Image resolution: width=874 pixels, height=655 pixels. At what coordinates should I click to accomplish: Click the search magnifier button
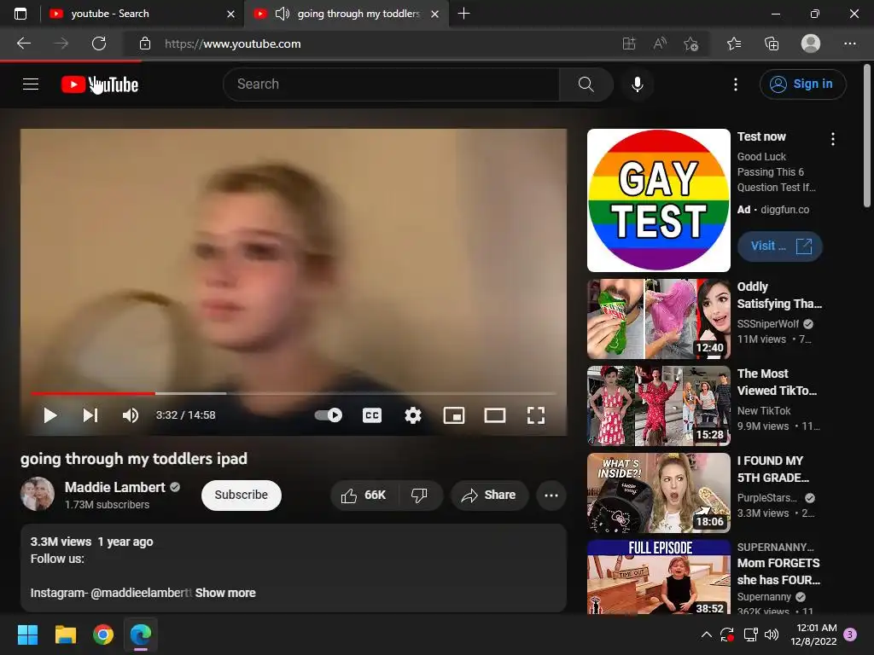[586, 84]
